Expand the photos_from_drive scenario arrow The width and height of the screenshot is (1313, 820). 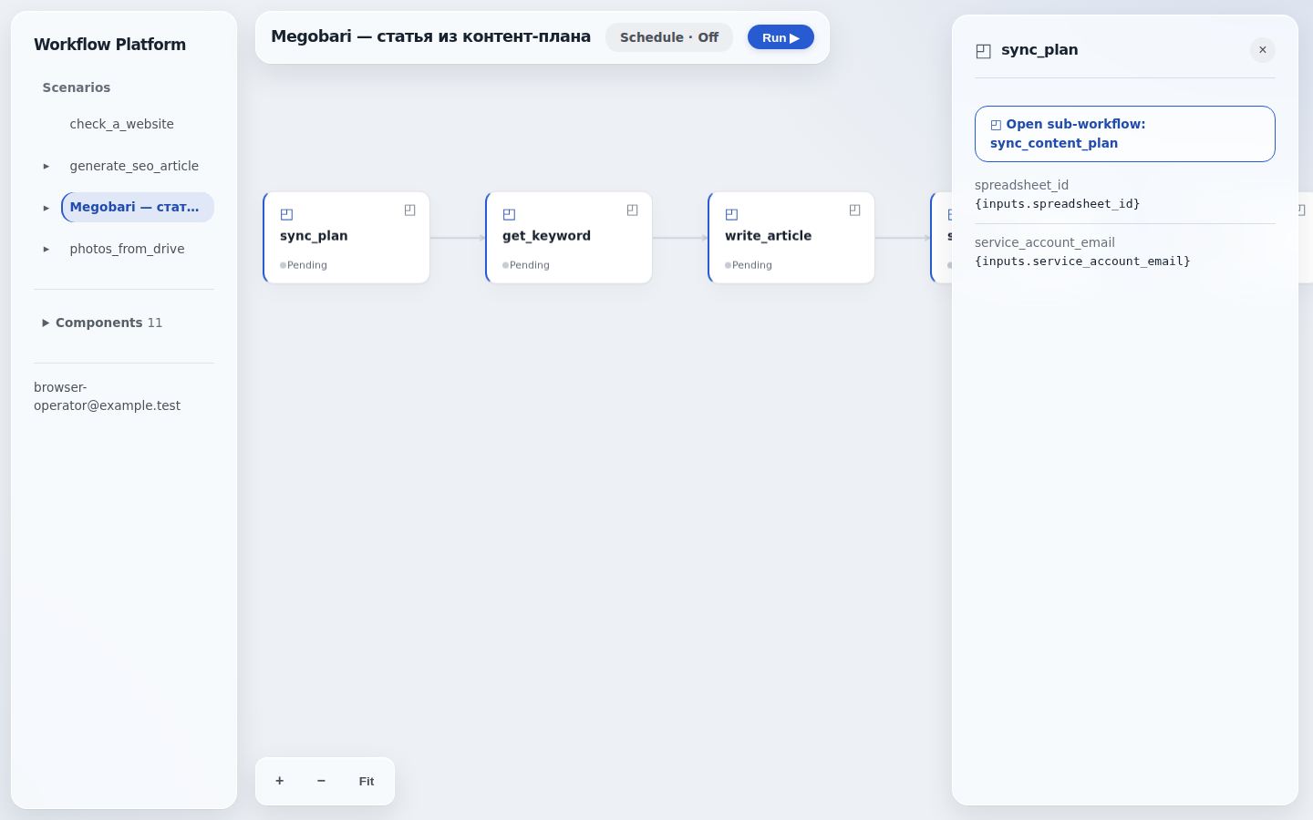coord(47,249)
